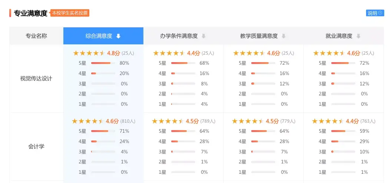Click the 专业名称 column header
The image size is (392, 183).
pos(36,36)
